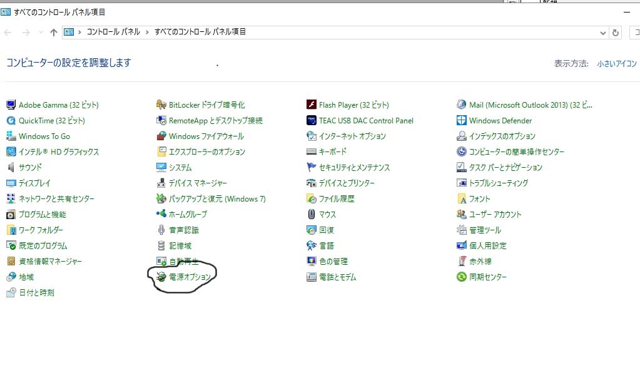640x380 pixels.
Task: Open the システム link
Action: tap(180, 168)
